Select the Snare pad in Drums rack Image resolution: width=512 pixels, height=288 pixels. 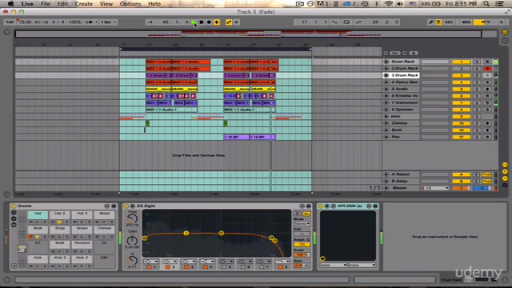point(82,229)
